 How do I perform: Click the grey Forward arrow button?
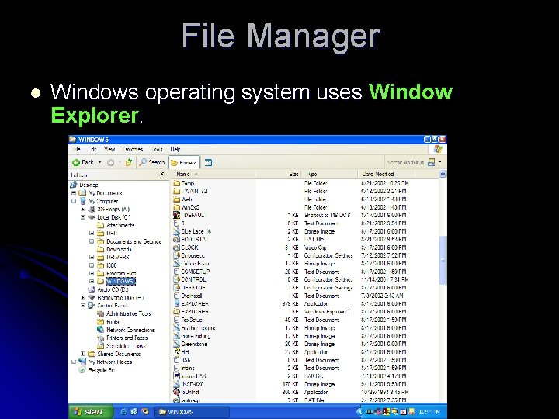click(x=110, y=163)
